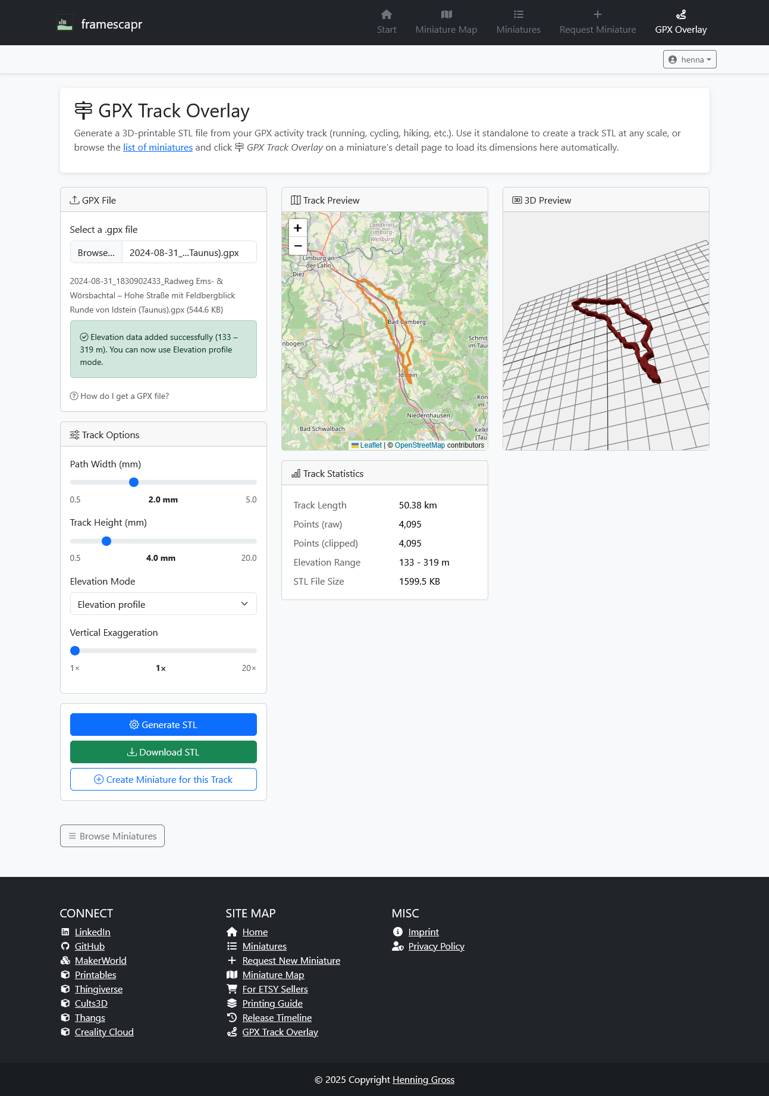
Task: Zoom in on the track preview map
Action: click(x=298, y=228)
